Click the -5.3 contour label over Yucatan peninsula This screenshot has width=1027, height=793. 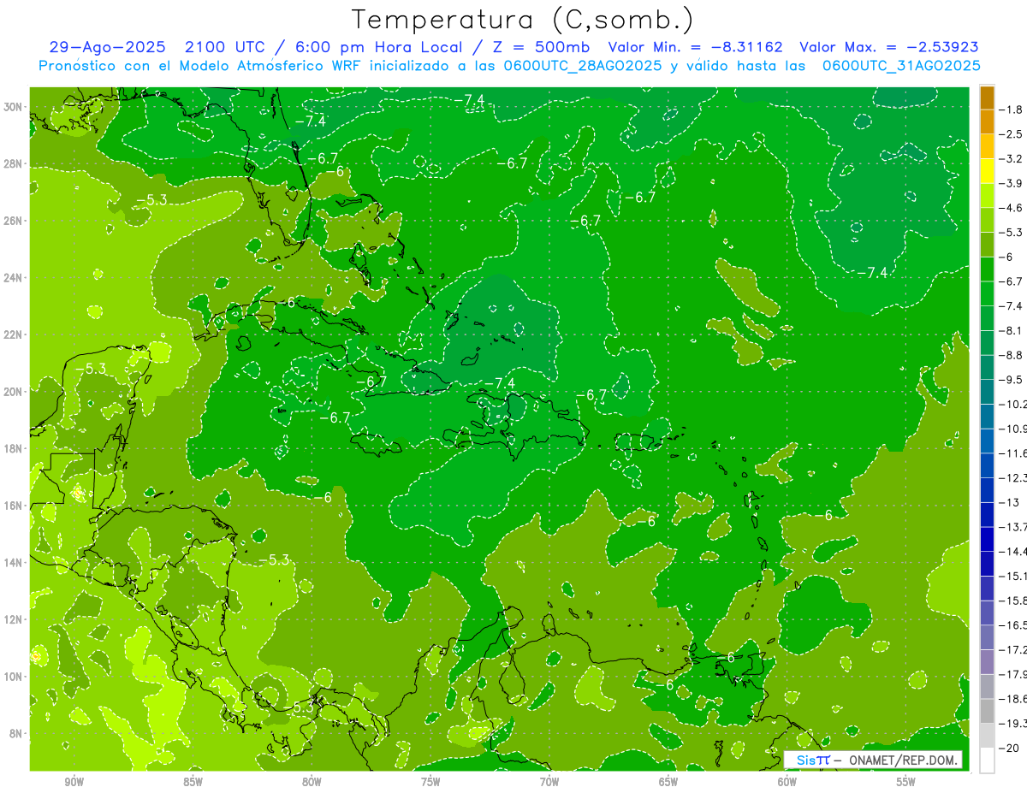pos(90,369)
